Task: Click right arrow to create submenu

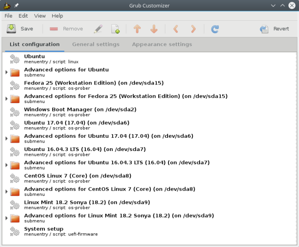Action: (193, 29)
